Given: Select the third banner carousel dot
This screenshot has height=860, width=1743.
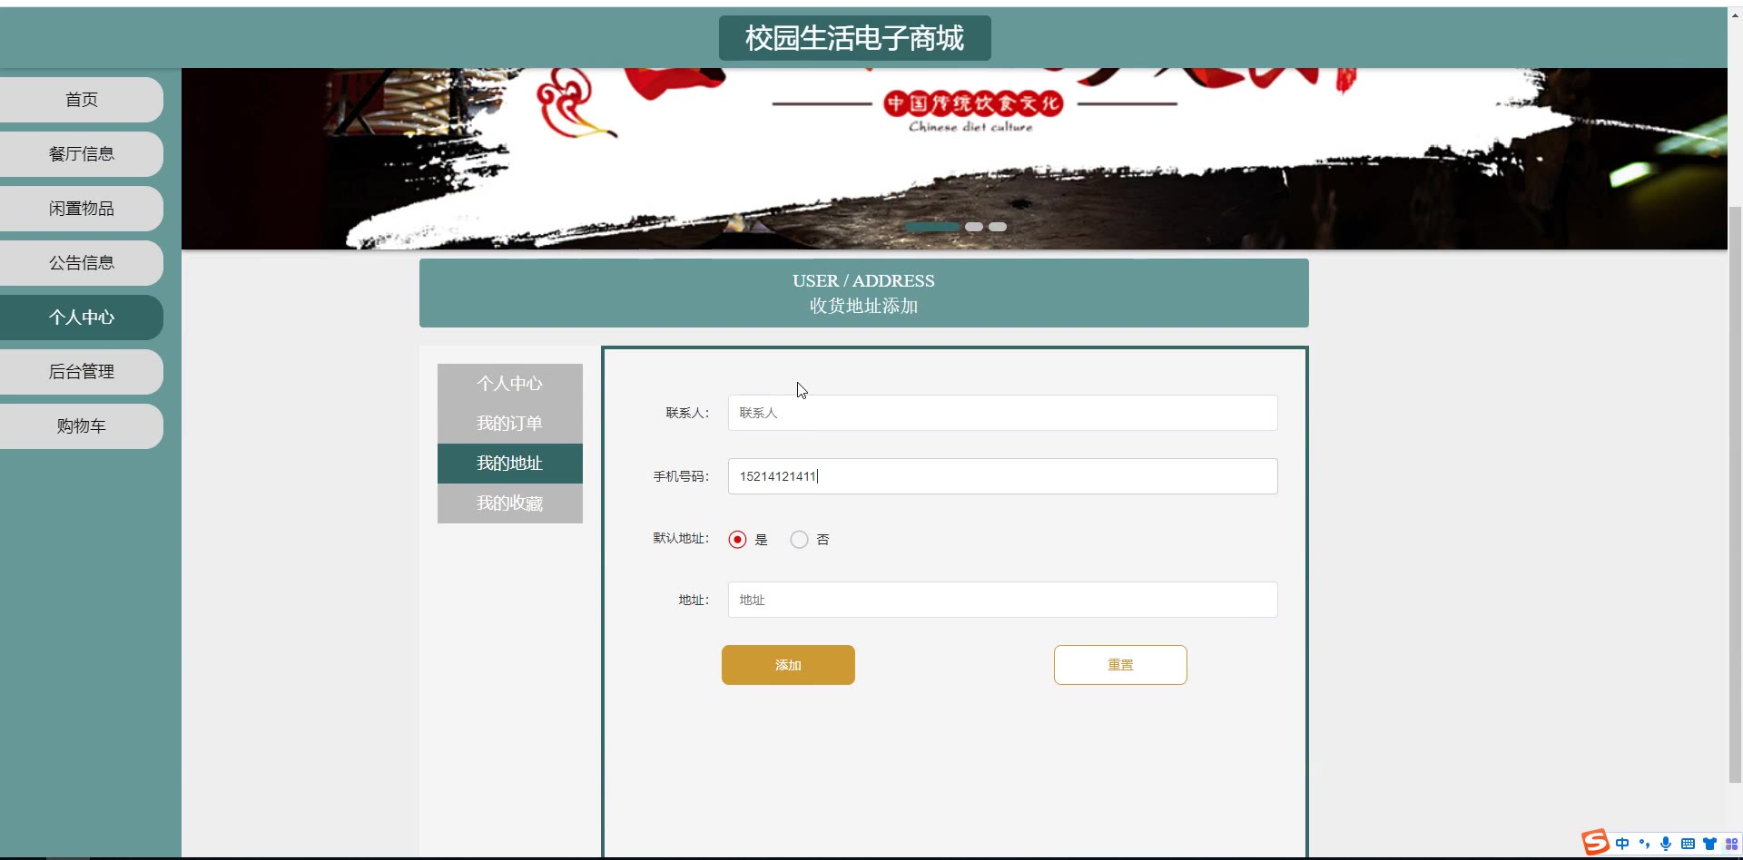Looking at the screenshot, I should pyautogui.click(x=998, y=227).
